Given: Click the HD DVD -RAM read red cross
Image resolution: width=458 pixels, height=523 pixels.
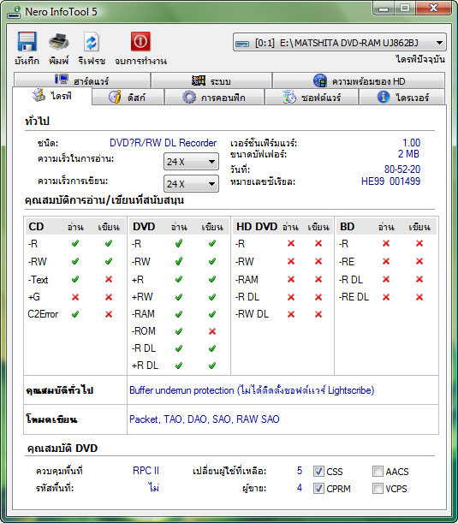Looking at the screenshot, I should pos(291,279).
